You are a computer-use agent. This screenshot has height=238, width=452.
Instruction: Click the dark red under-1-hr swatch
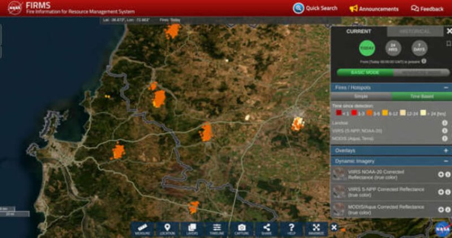coord(338,113)
